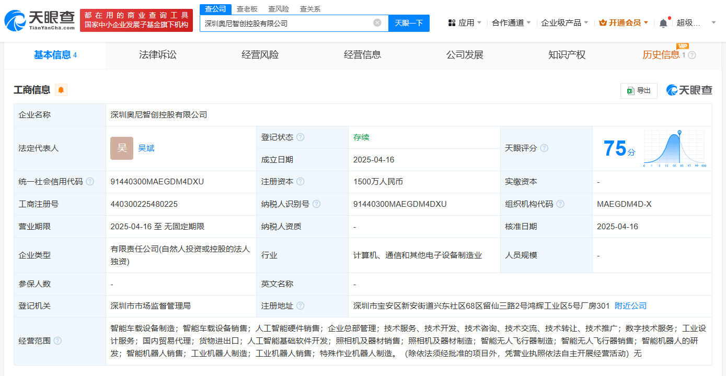Select the 查老板 search tab

coord(247,9)
